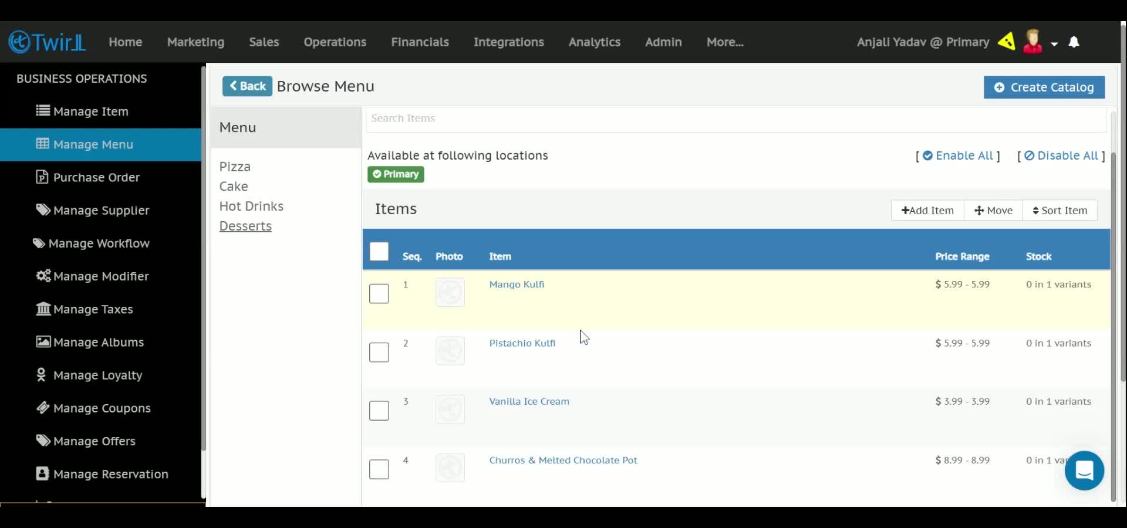1127x528 pixels.
Task: Click Mango Kulfi photo placeholder
Action: tap(450, 292)
